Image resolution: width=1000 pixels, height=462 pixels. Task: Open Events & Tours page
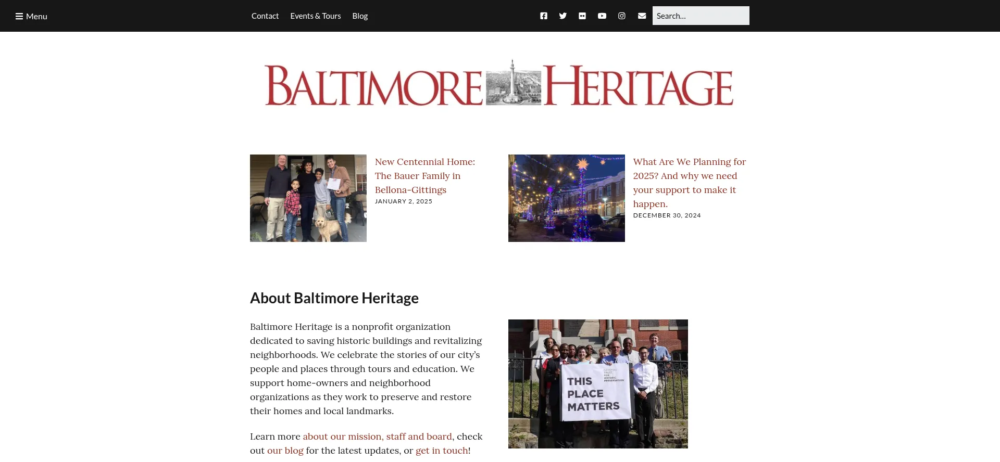[x=316, y=16]
